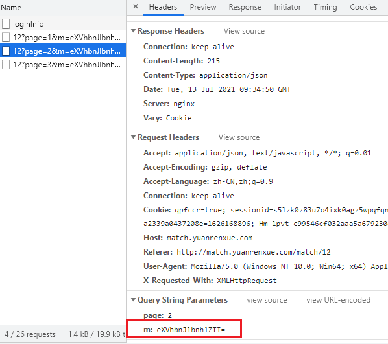
Task: Select the loginInfo request
Action: [x=63, y=24]
